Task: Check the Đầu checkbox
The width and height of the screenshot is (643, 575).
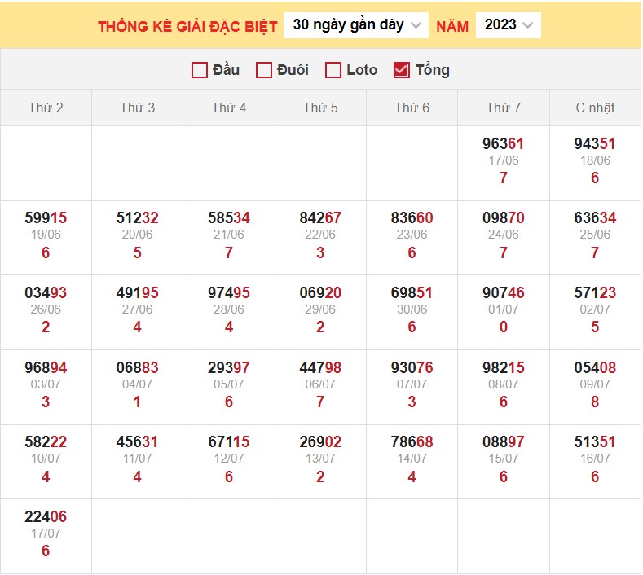Action: 200,70
